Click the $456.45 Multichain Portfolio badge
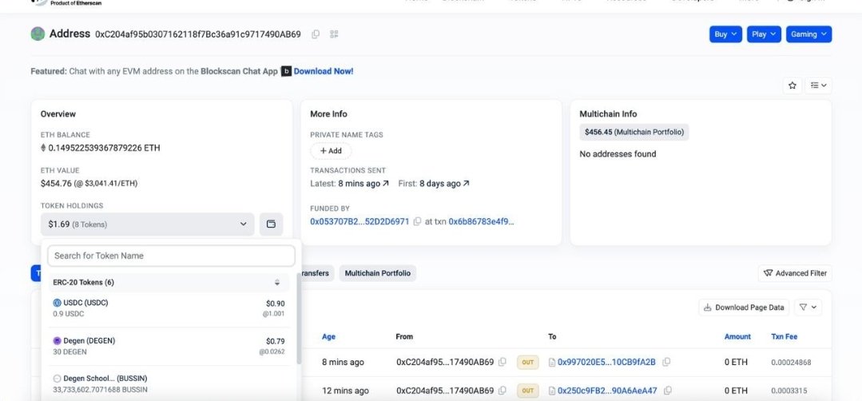 (x=634, y=132)
